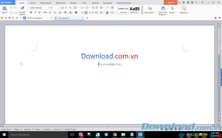Toggle center alignment button

point(86,12)
